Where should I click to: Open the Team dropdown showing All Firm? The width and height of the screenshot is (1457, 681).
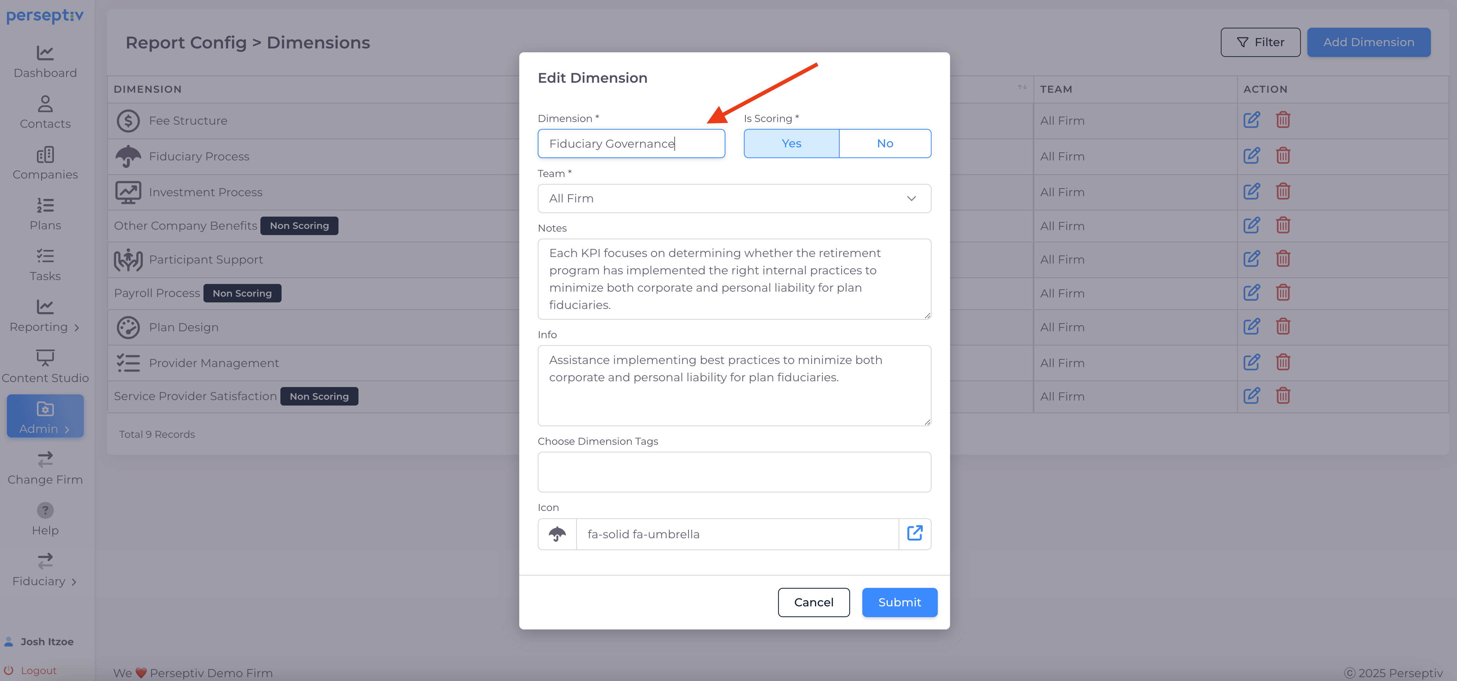tap(734, 199)
